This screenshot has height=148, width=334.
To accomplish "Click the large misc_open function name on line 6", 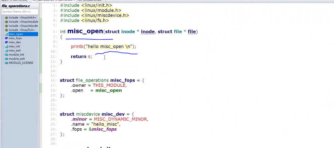I will point(85,31).
